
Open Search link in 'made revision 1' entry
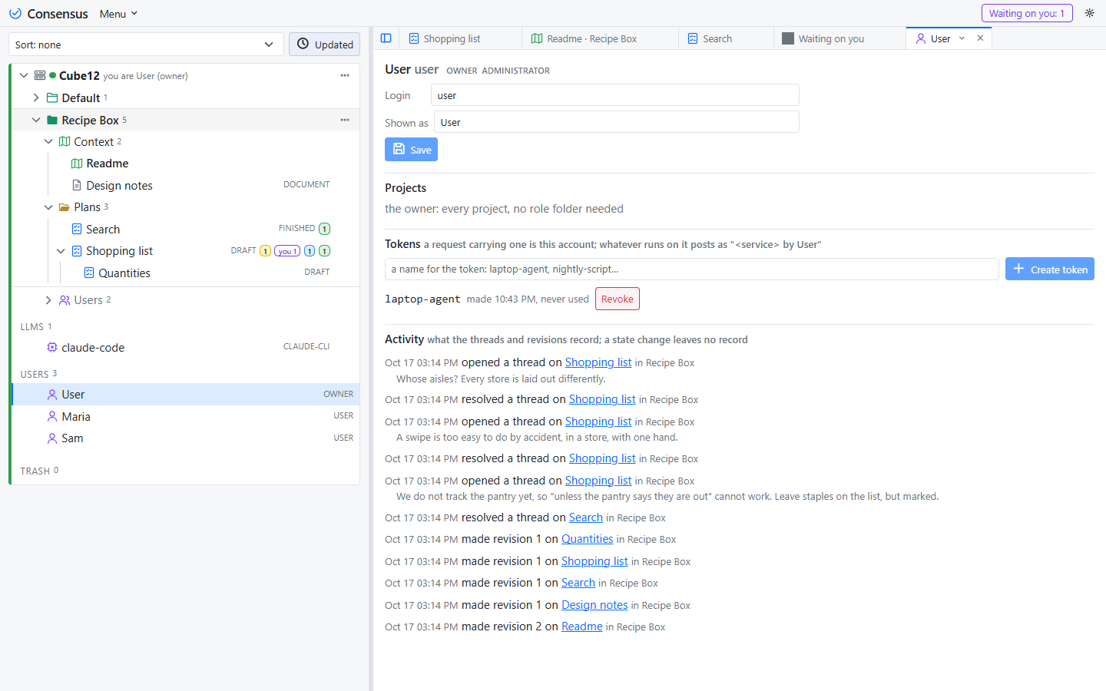[x=578, y=583]
